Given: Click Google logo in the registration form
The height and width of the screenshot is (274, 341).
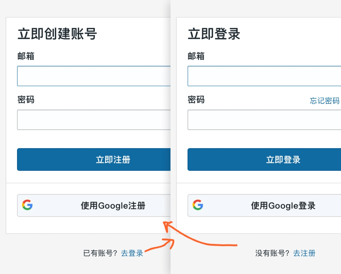Looking at the screenshot, I should [27, 205].
